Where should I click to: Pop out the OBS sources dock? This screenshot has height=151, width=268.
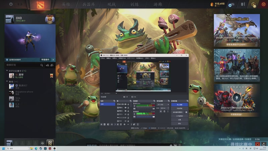(x=131, y=101)
